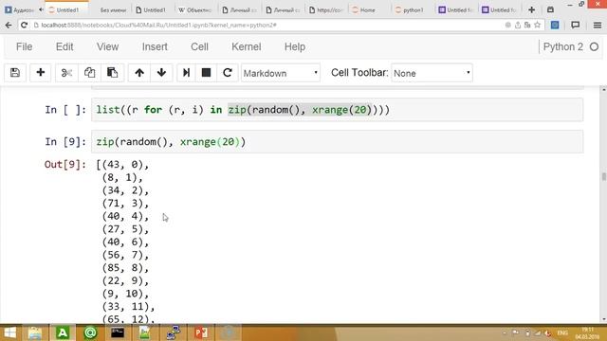The height and width of the screenshot is (341, 607).
Task: Switch to the https:// browser tab
Action: pos(326,10)
